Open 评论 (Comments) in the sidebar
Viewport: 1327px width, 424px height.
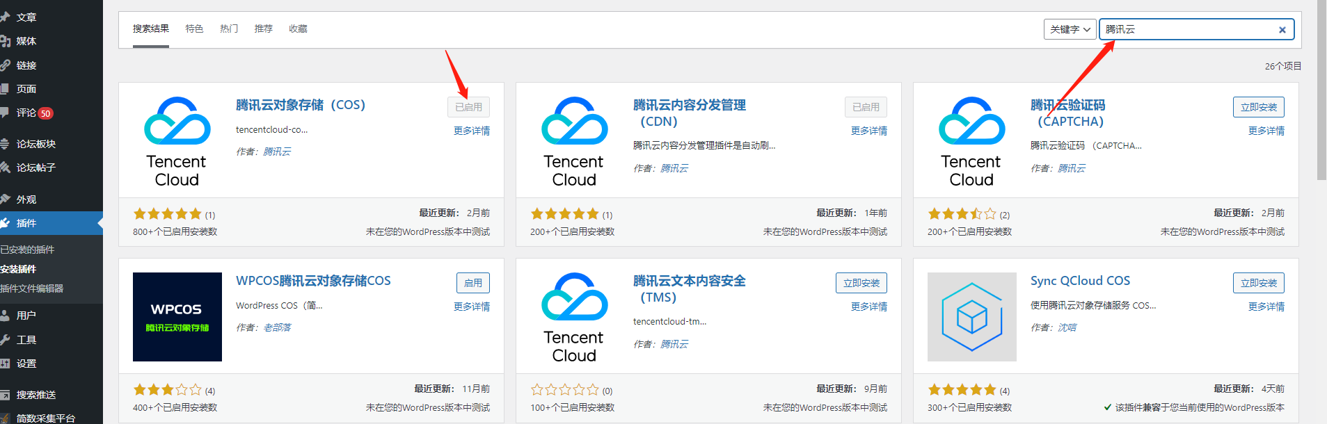26,113
